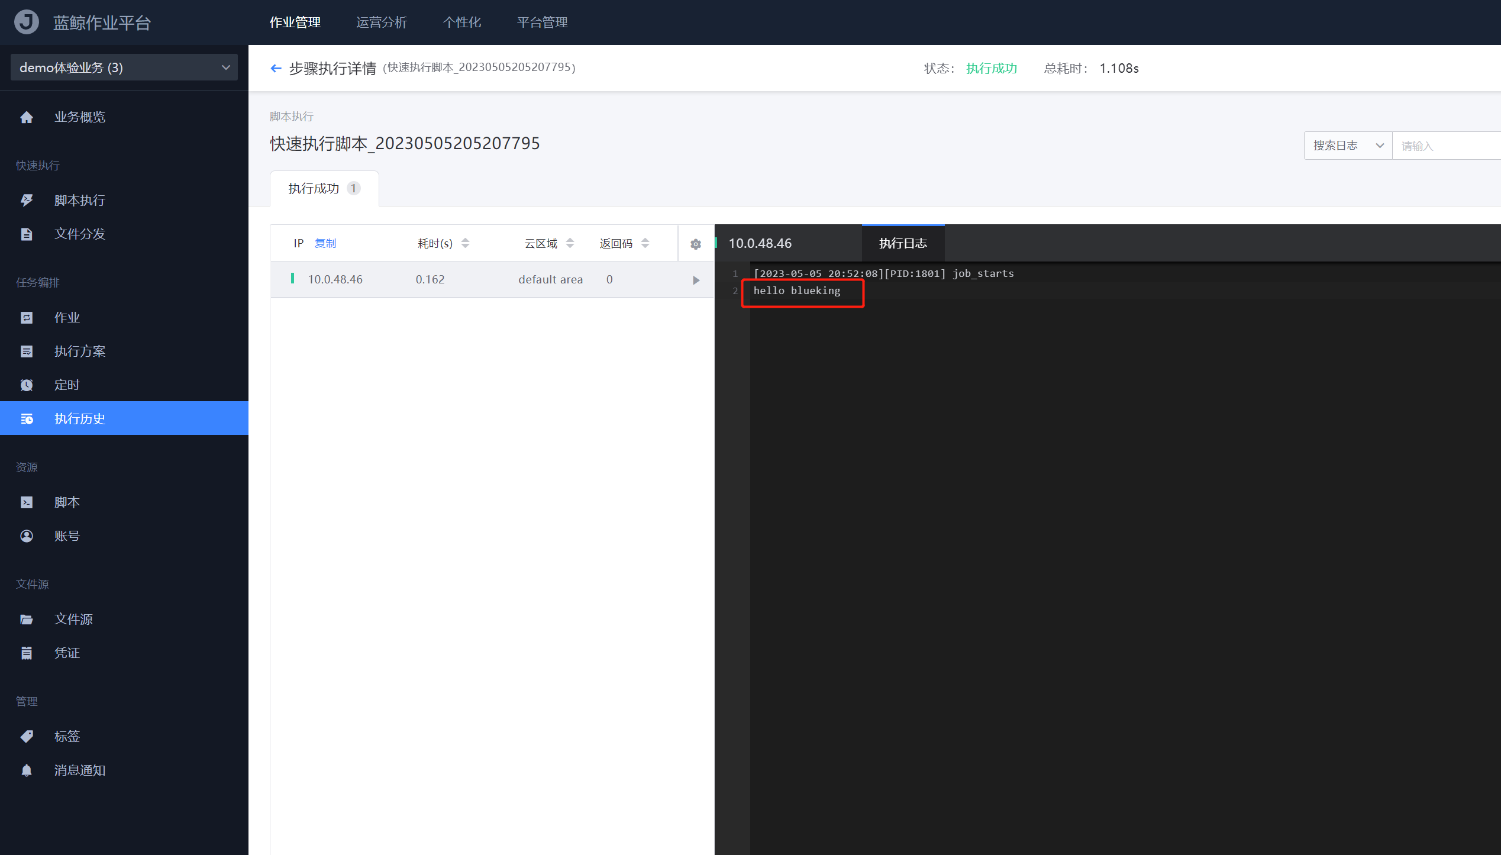Go to the 文件分发 page

[x=79, y=234]
